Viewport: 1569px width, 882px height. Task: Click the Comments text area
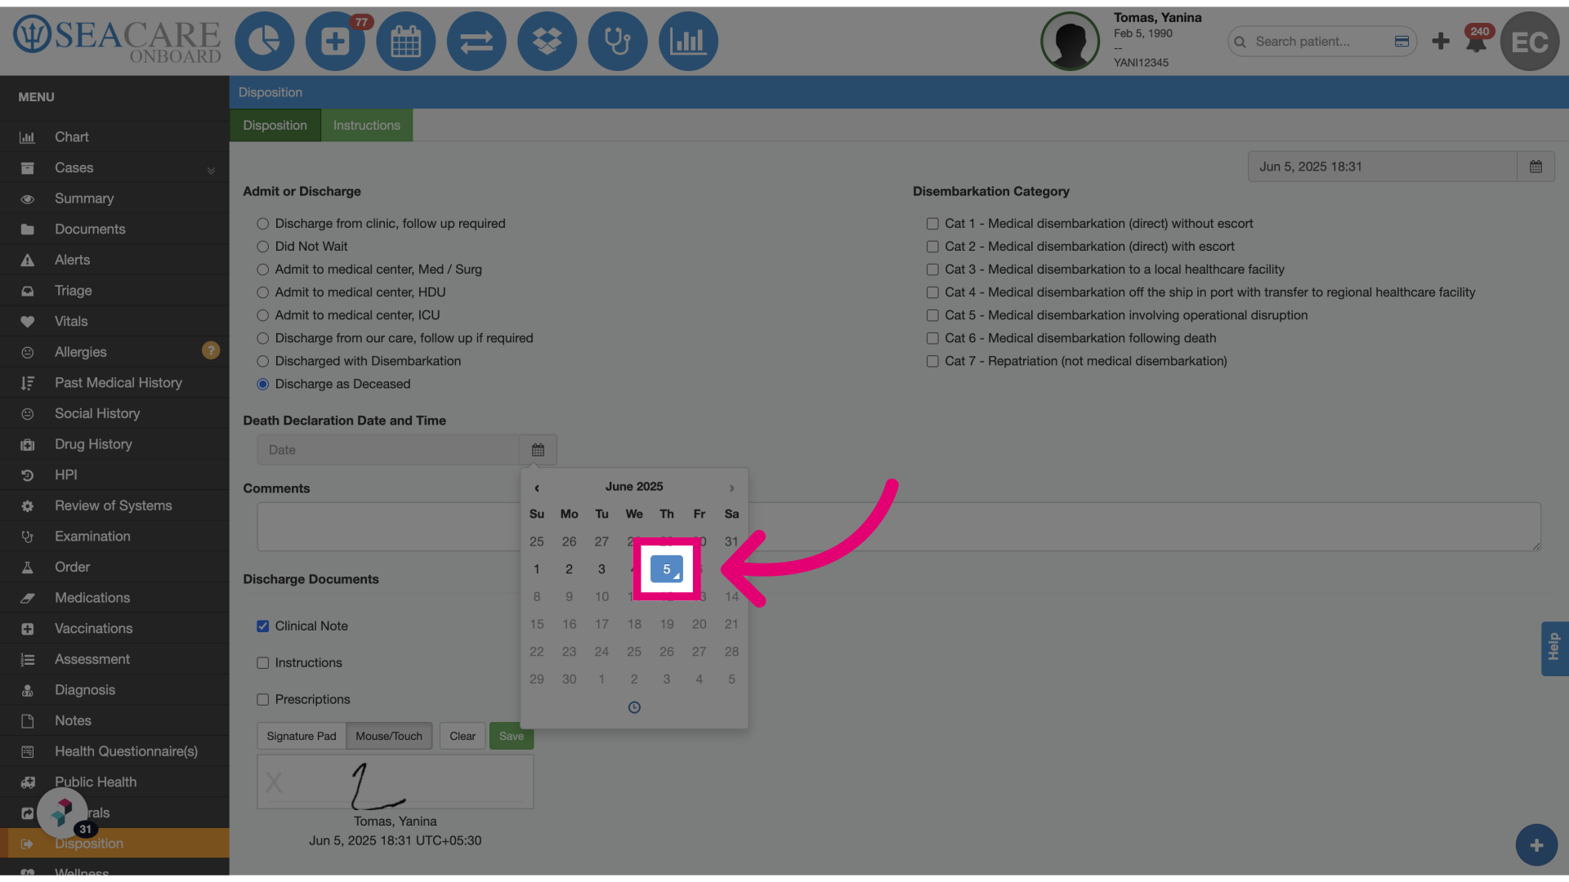pos(899,527)
